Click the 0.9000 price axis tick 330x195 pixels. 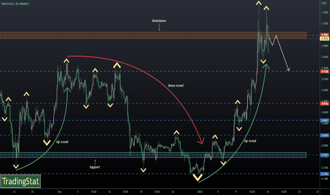325,90
